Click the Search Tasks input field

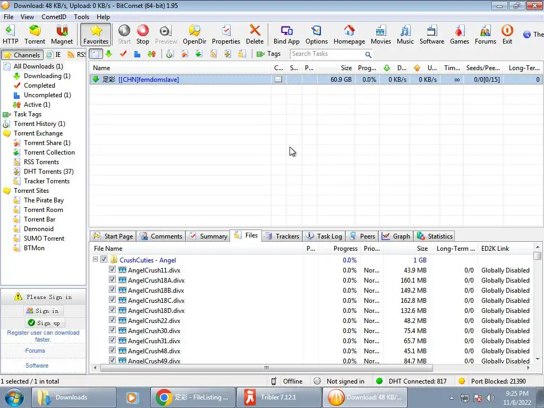coord(327,54)
